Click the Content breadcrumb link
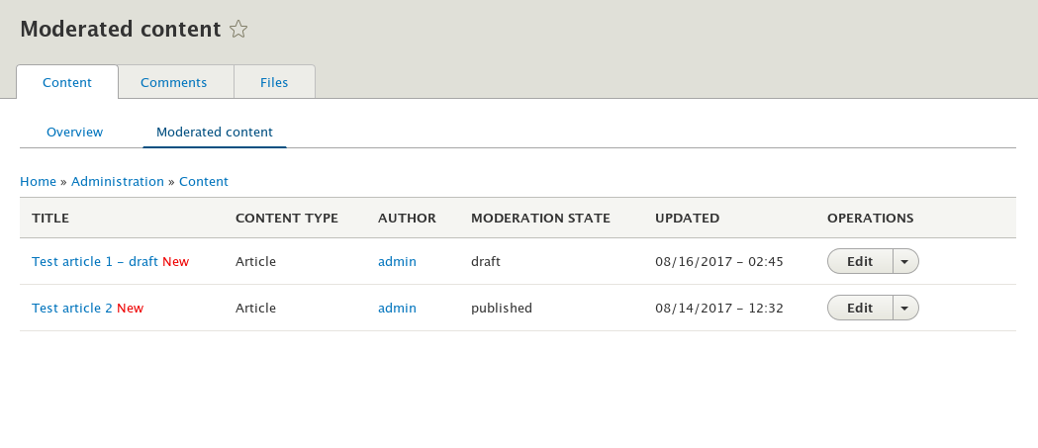Screen dimensions: 1038x448 coord(204,181)
